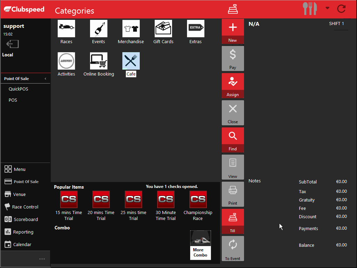Open QuickPOS in the sidebar
This screenshot has height=268, width=357.
[x=18, y=89]
